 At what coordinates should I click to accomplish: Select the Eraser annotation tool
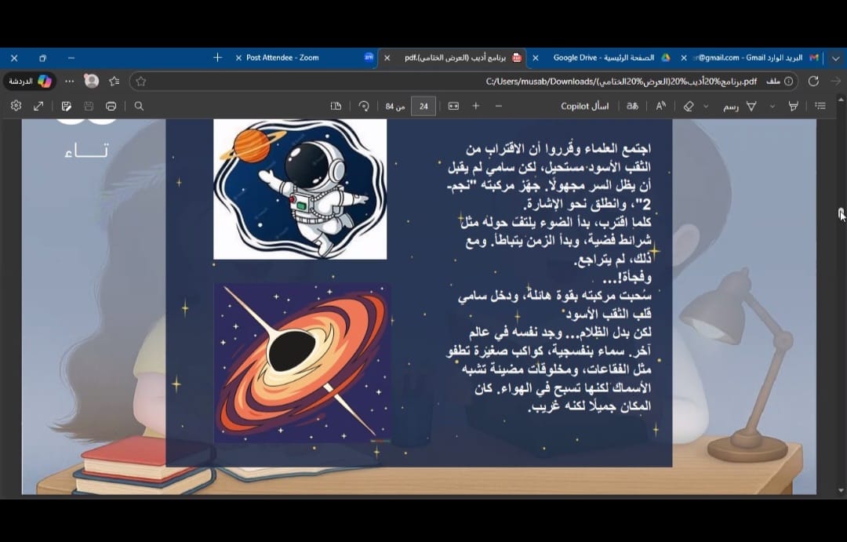(689, 106)
